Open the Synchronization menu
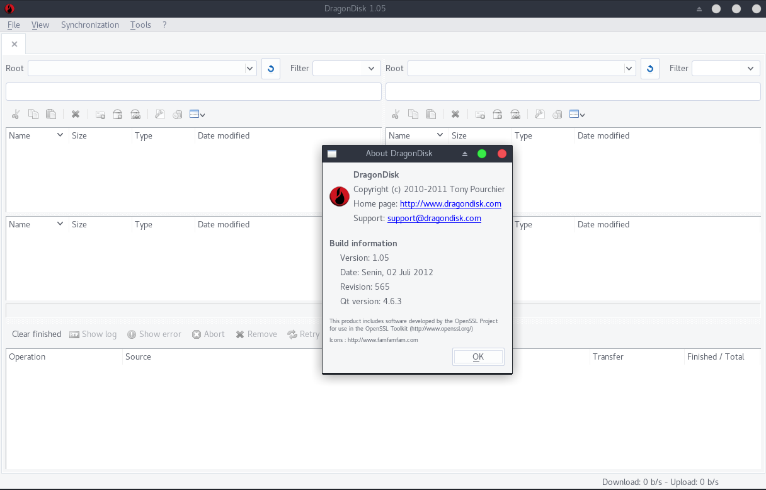Viewport: 766px width, 490px height. [90, 25]
